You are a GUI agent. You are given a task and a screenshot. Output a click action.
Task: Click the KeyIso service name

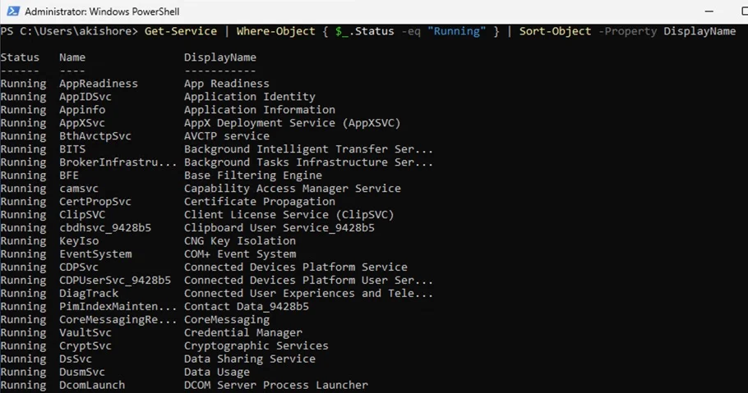(79, 241)
